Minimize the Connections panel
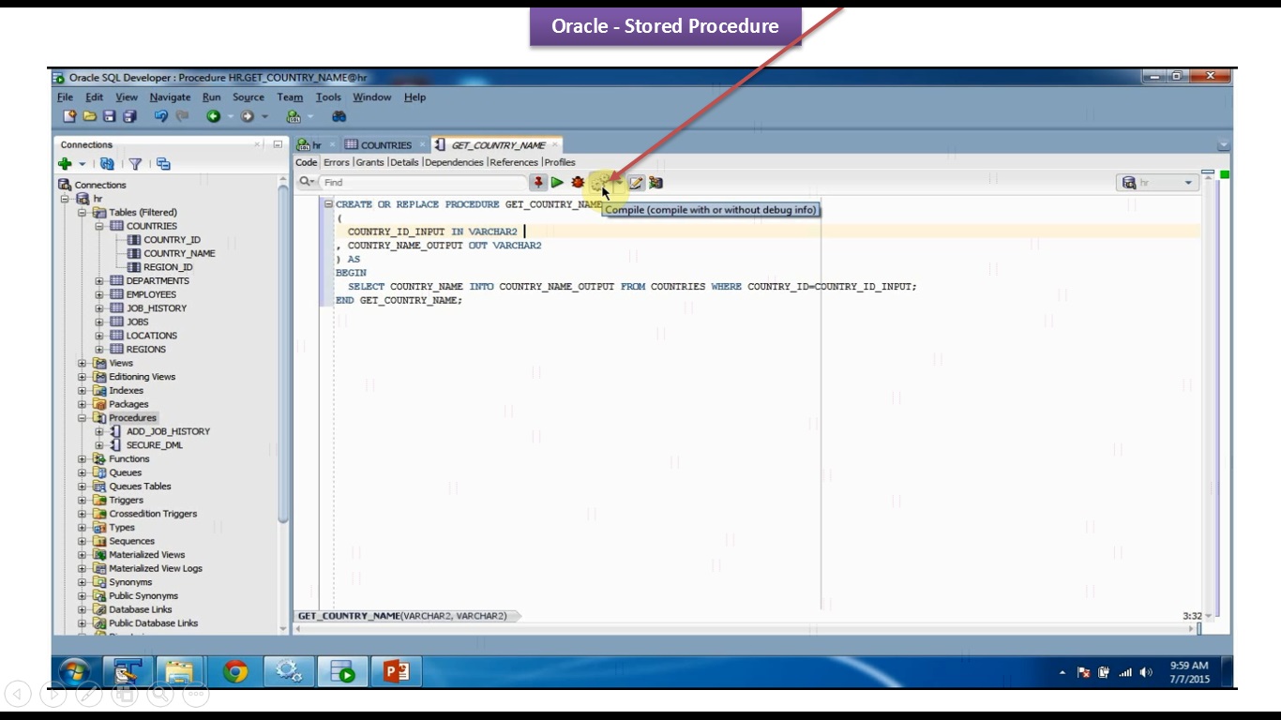 tap(278, 144)
